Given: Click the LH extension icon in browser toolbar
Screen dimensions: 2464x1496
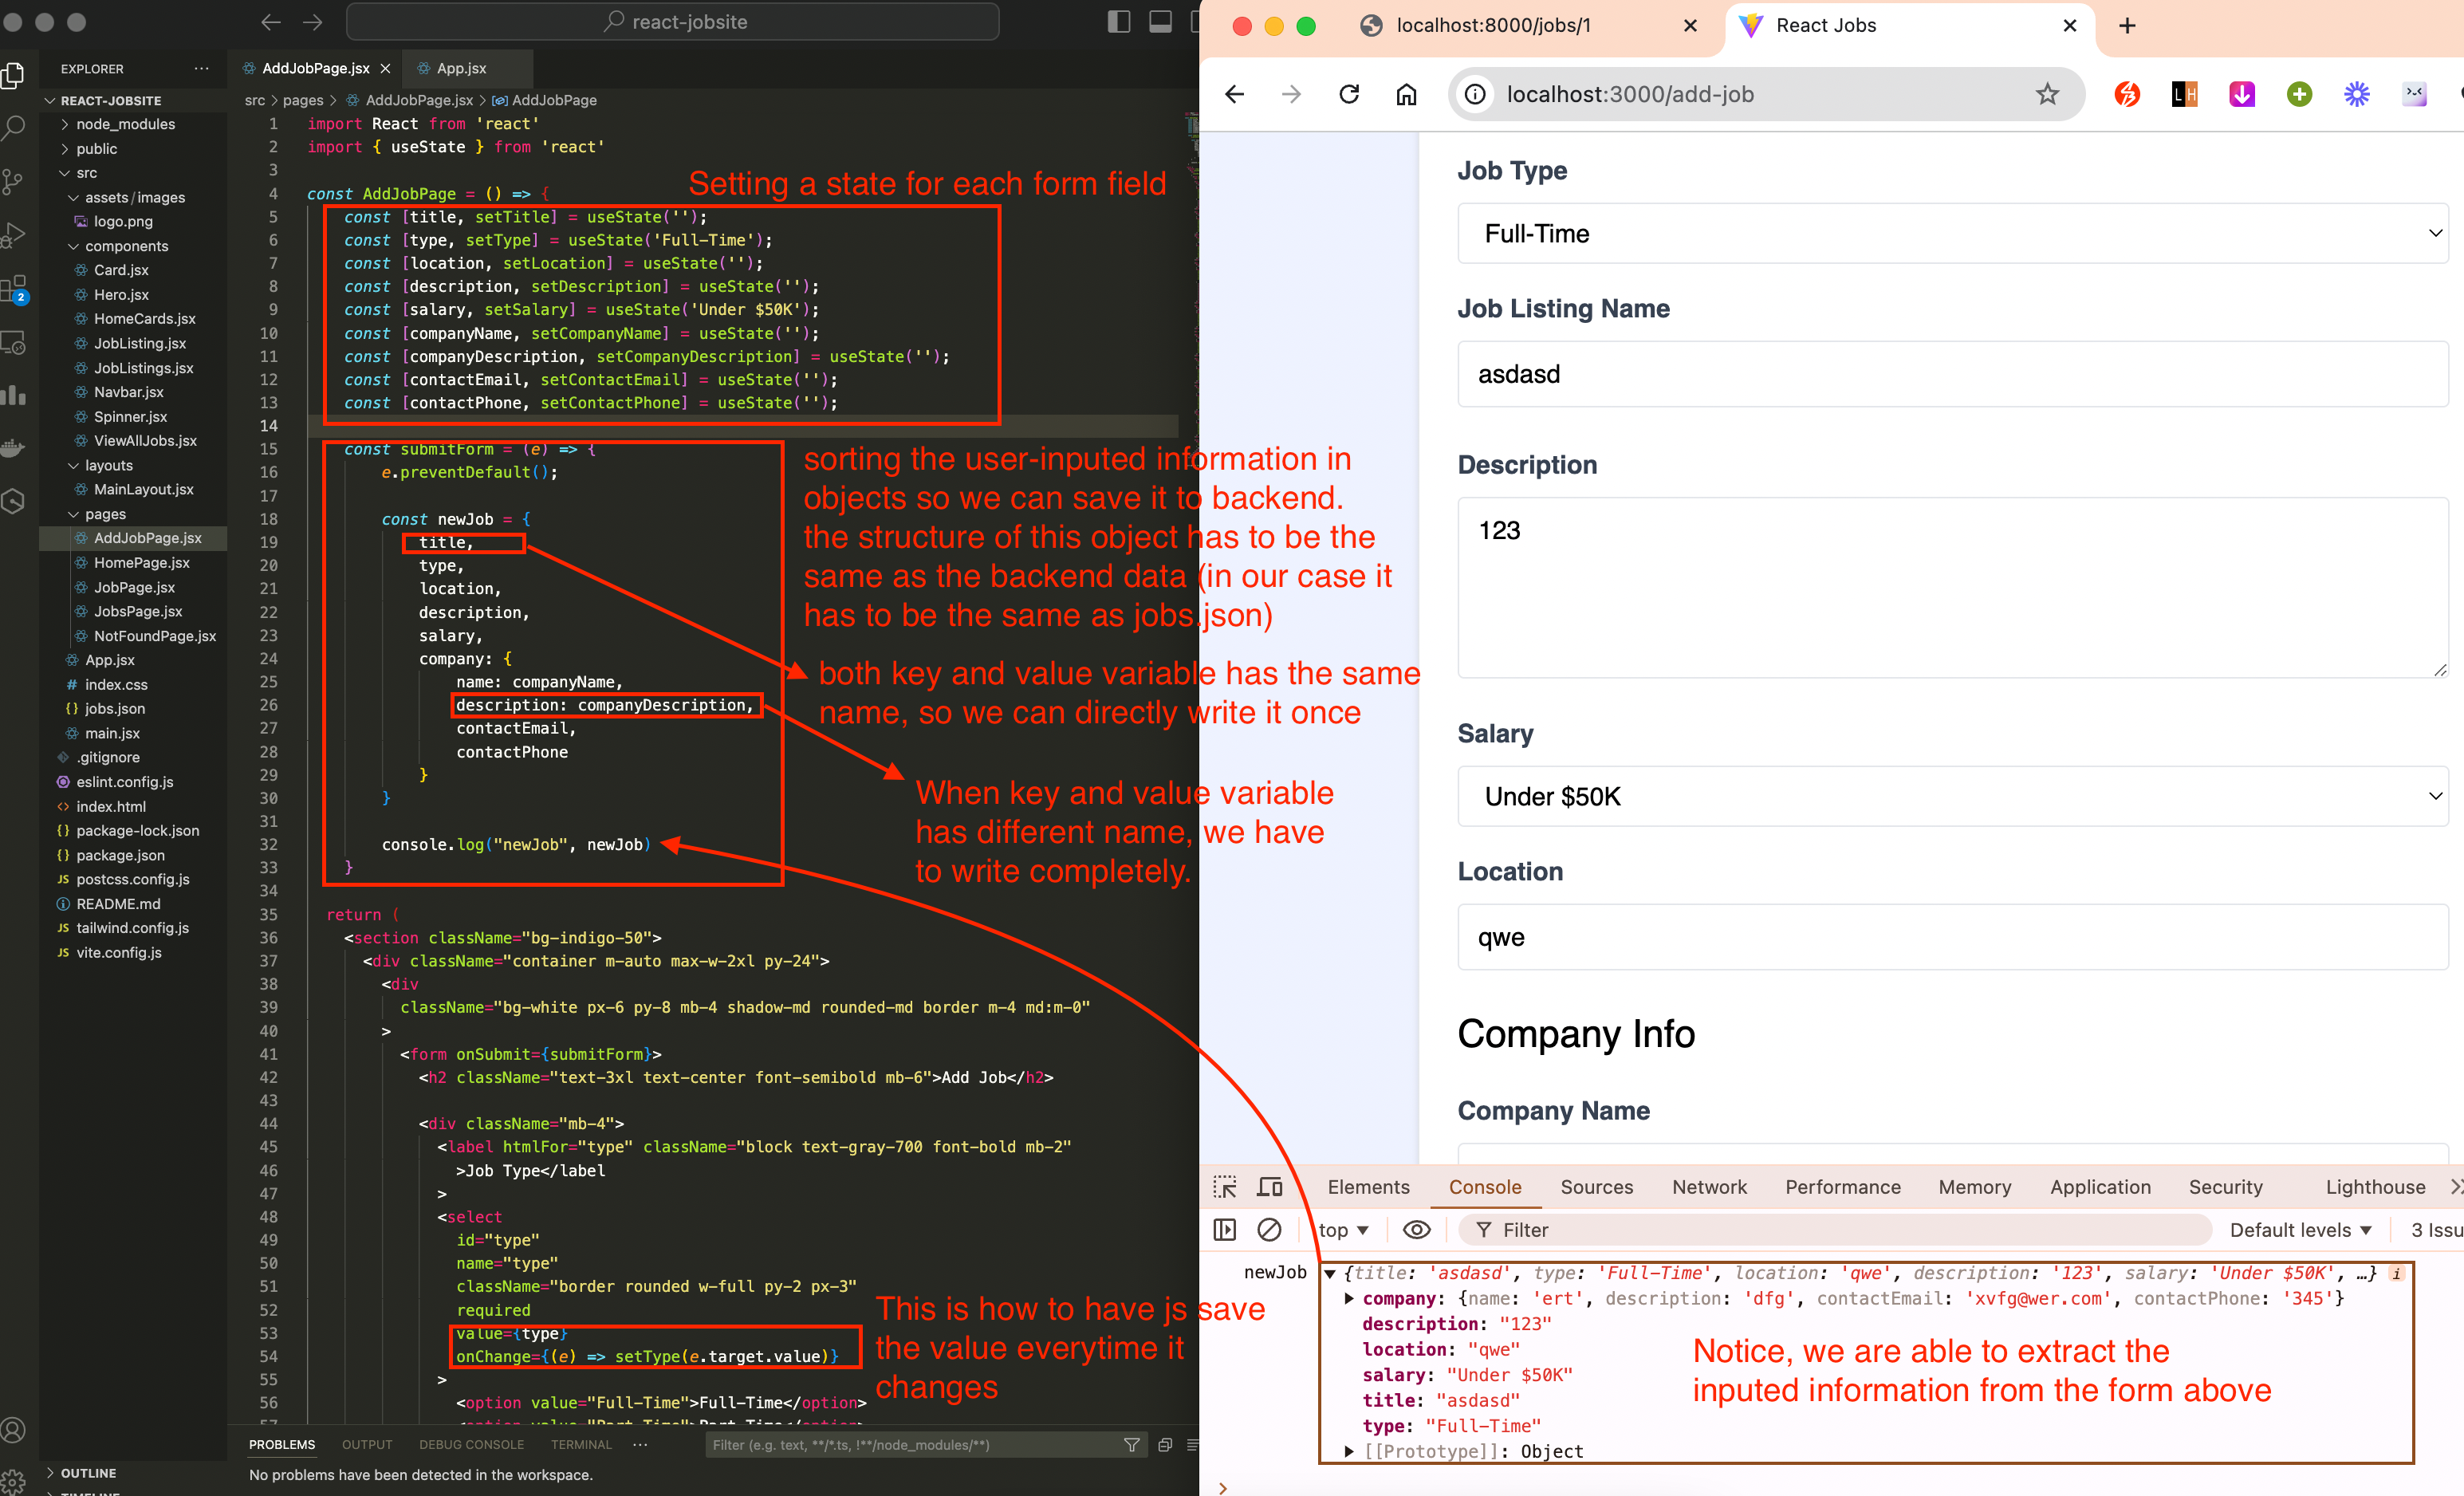Looking at the screenshot, I should (2185, 94).
